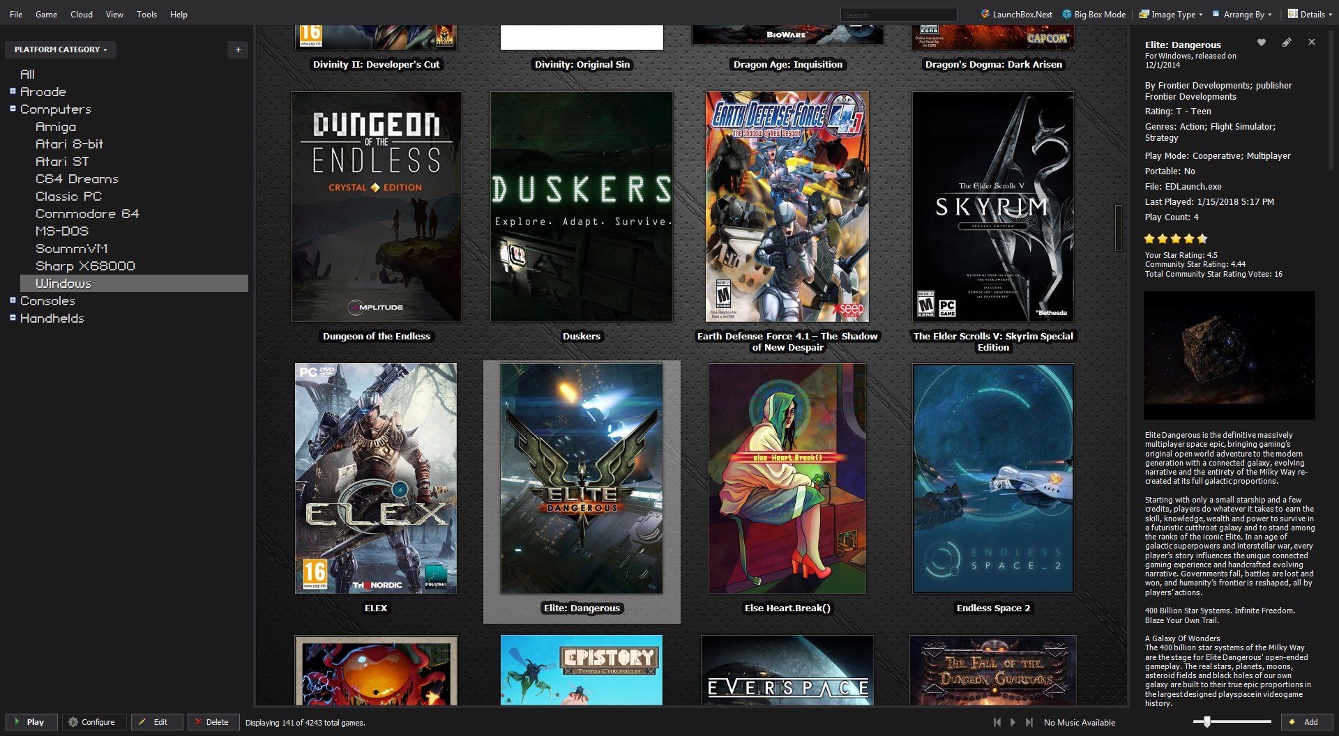The height and width of the screenshot is (736, 1339).
Task: Select the Duskers game cover
Action: tap(582, 206)
